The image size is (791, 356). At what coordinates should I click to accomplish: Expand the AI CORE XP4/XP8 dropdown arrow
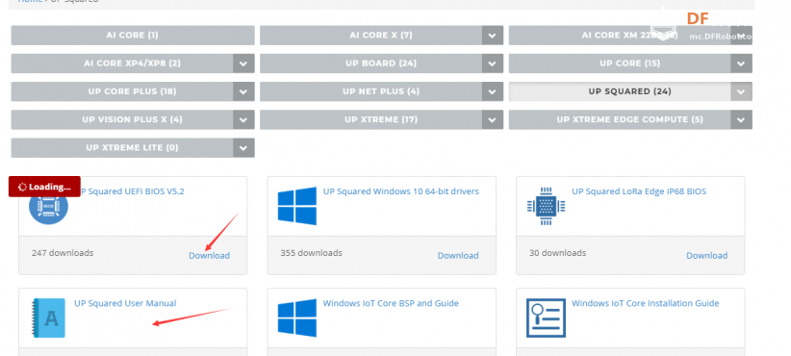coord(243,64)
